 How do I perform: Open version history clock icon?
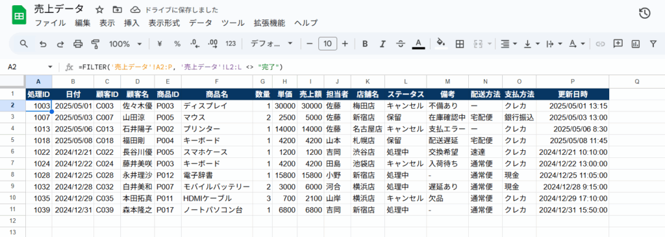(644, 14)
